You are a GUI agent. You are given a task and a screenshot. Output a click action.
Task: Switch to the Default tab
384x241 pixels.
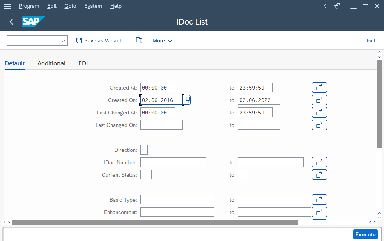coord(15,63)
